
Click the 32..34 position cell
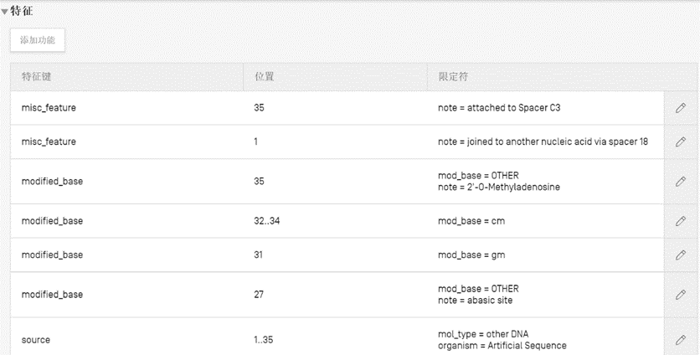pyautogui.click(x=267, y=221)
